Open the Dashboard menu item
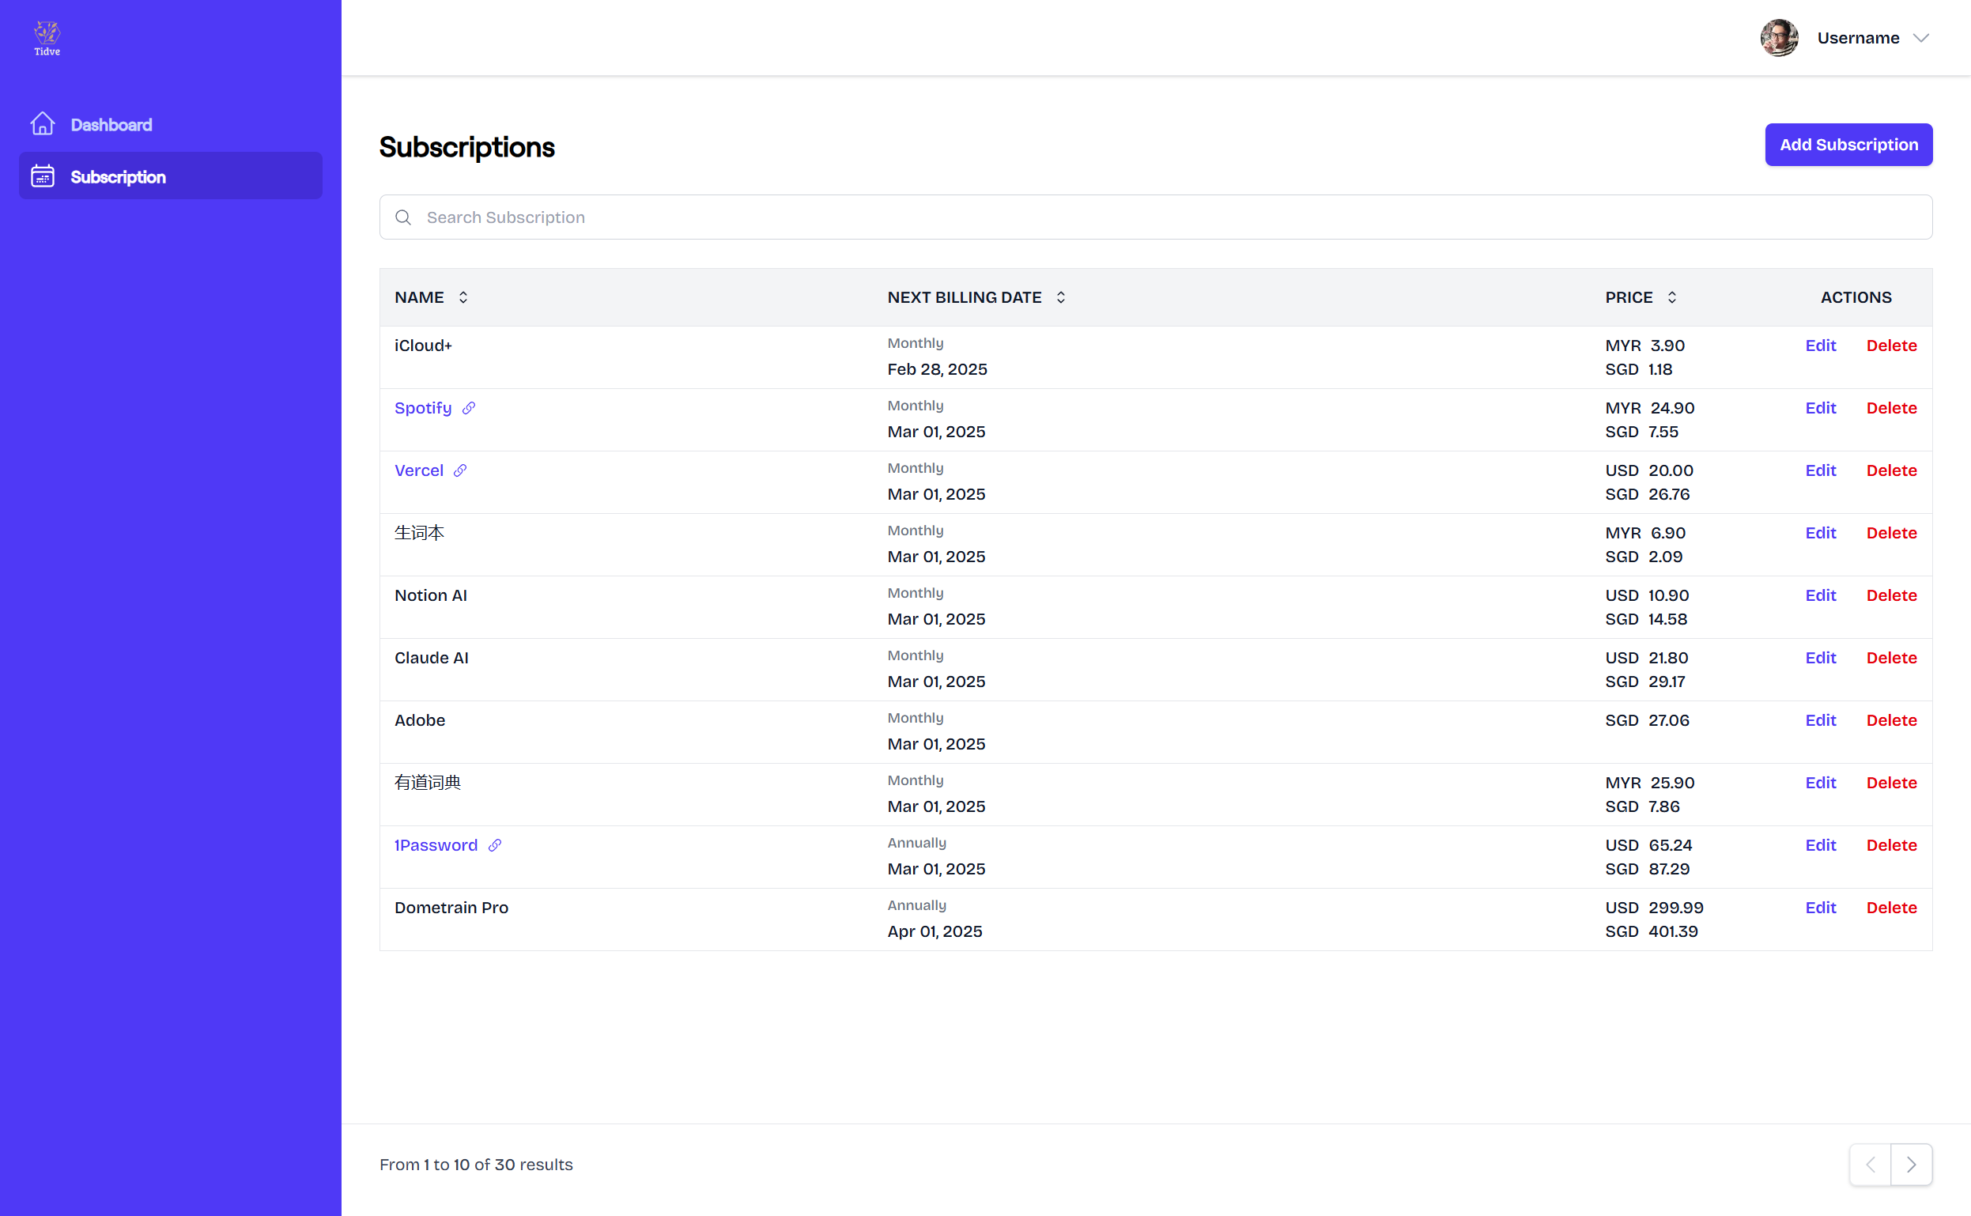Image resolution: width=1971 pixels, height=1216 pixels. coord(171,124)
